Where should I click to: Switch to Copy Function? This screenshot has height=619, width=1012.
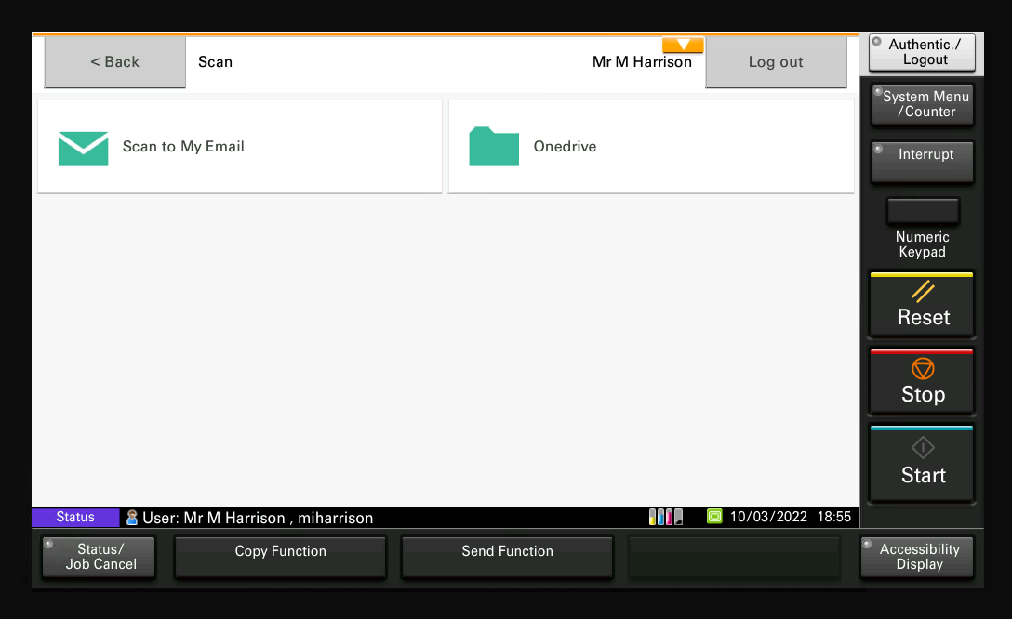pyautogui.click(x=280, y=557)
